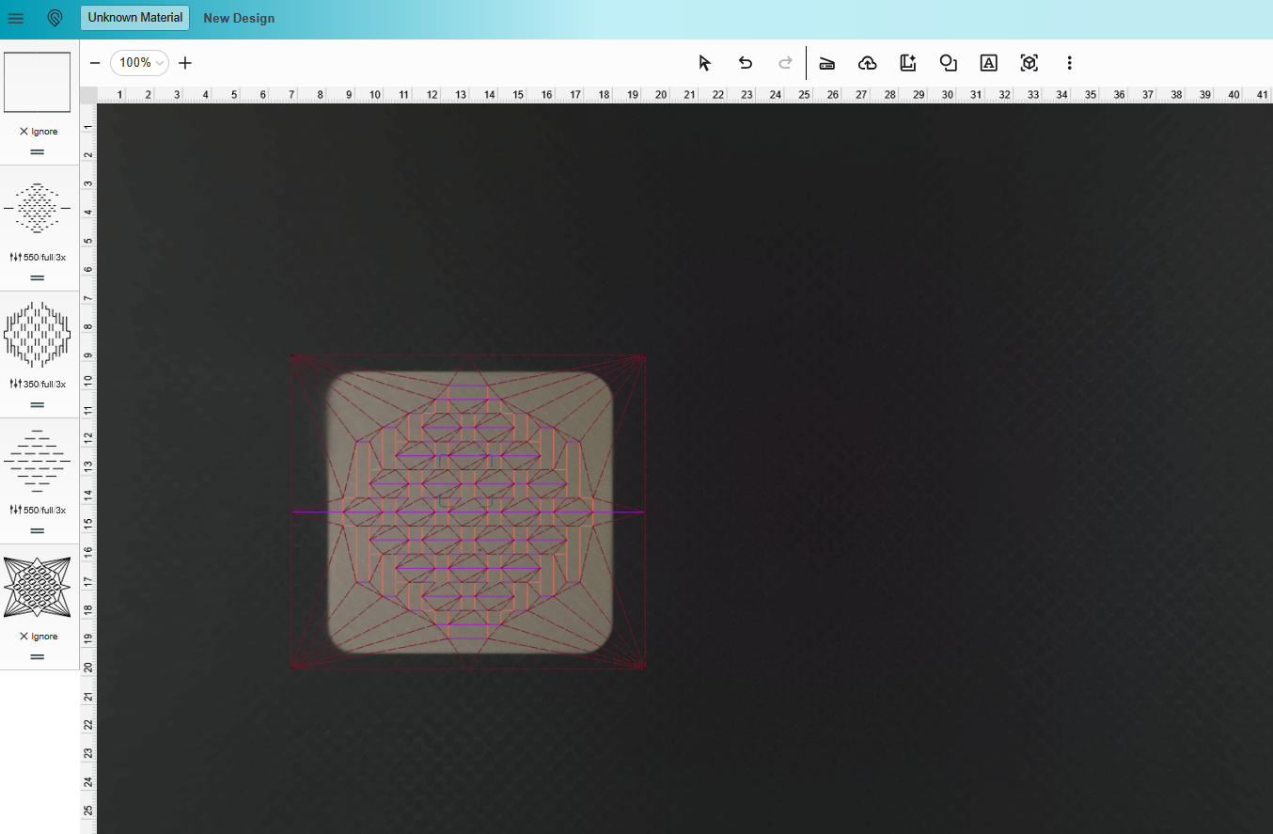1273x834 pixels.
Task: Create text using the text tool
Action: coord(988,63)
